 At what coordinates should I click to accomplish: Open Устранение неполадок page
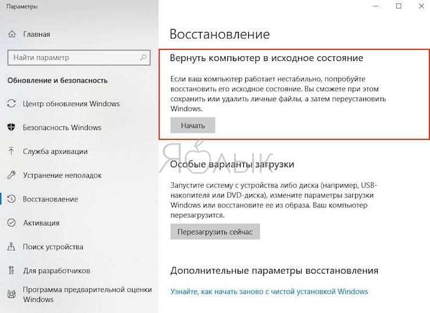62,175
